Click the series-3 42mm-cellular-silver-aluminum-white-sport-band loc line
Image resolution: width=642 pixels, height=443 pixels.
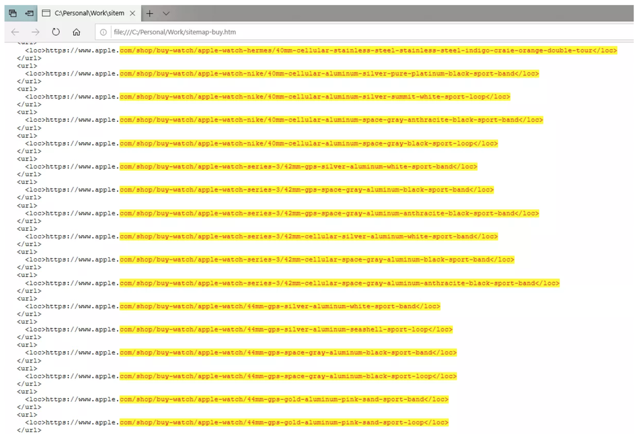[x=262, y=237]
